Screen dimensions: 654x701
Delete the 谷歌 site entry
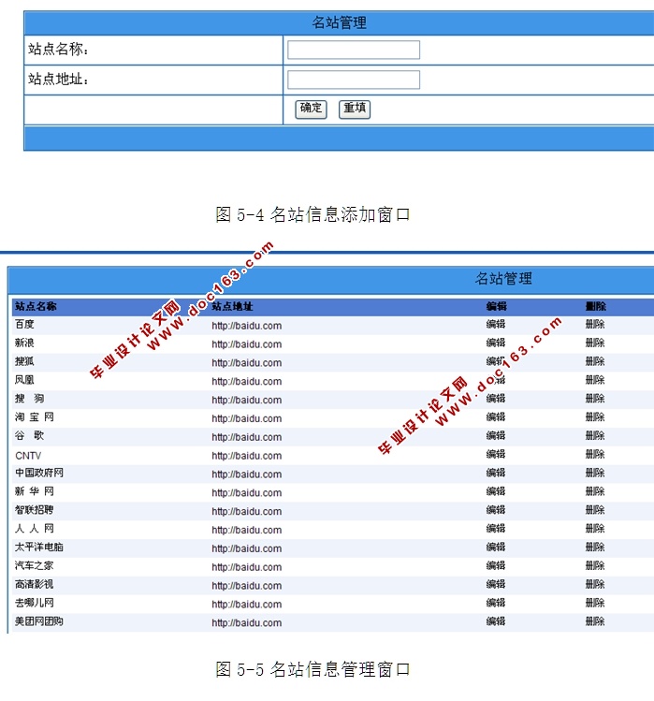click(x=595, y=436)
